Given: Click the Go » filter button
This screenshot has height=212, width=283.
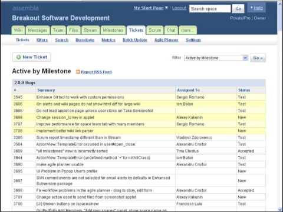Looking at the screenshot, I should point(258,58).
